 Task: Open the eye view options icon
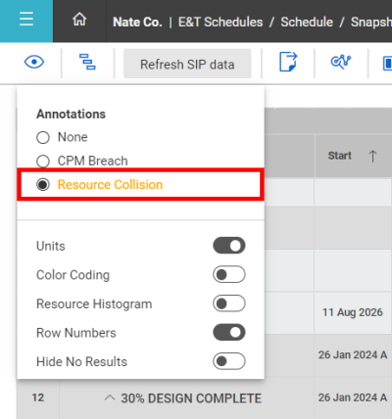(34, 62)
